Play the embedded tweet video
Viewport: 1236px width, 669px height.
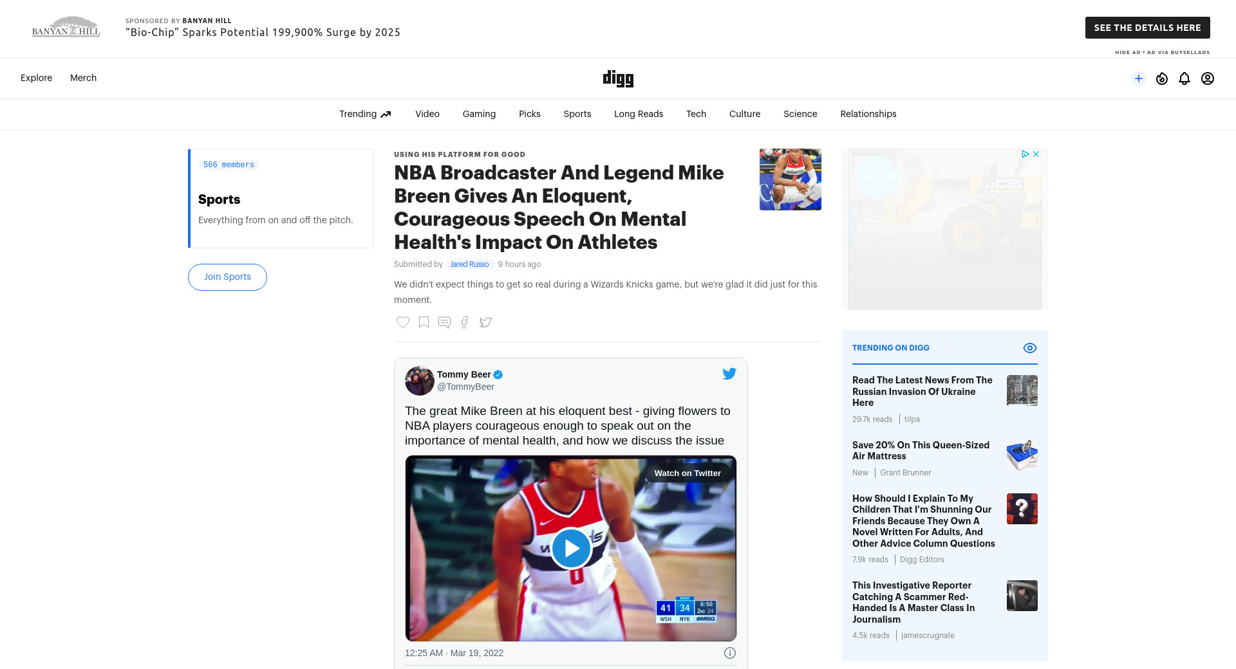pos(571,548)
